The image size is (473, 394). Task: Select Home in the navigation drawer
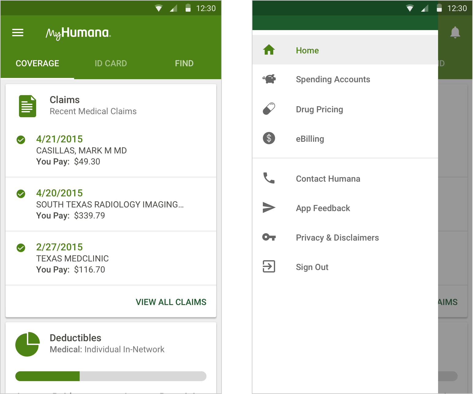pos(345,50)
